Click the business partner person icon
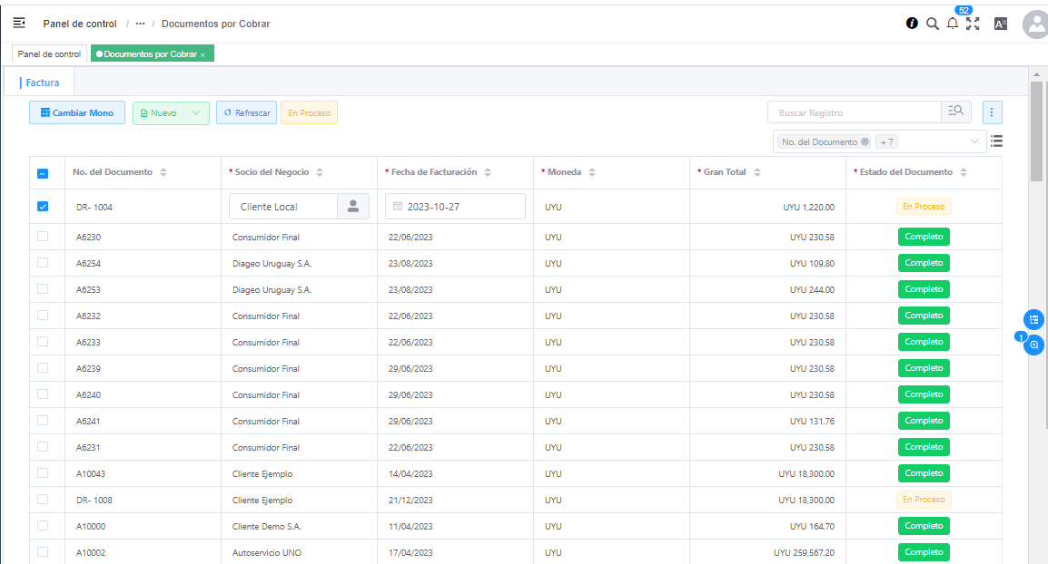The width and height of the screenshot is (1048, 564). [353, 207]
